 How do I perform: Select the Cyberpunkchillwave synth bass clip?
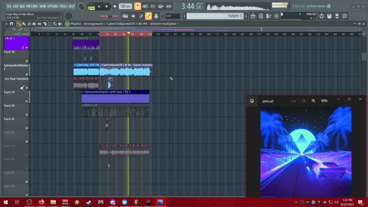point(115,96)
